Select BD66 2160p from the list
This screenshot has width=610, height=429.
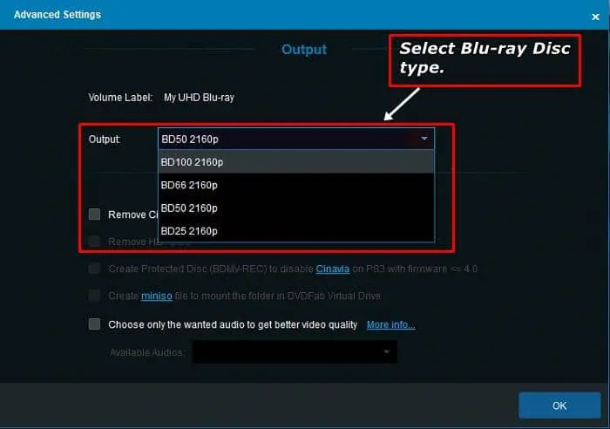[x=296, y=185]
